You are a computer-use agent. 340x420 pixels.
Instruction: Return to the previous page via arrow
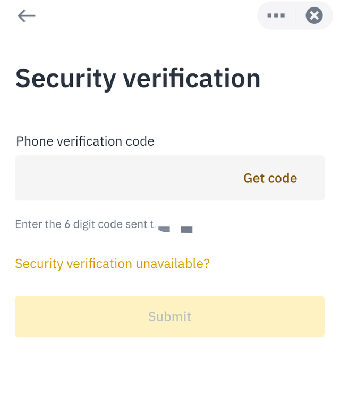coord(26,16)
